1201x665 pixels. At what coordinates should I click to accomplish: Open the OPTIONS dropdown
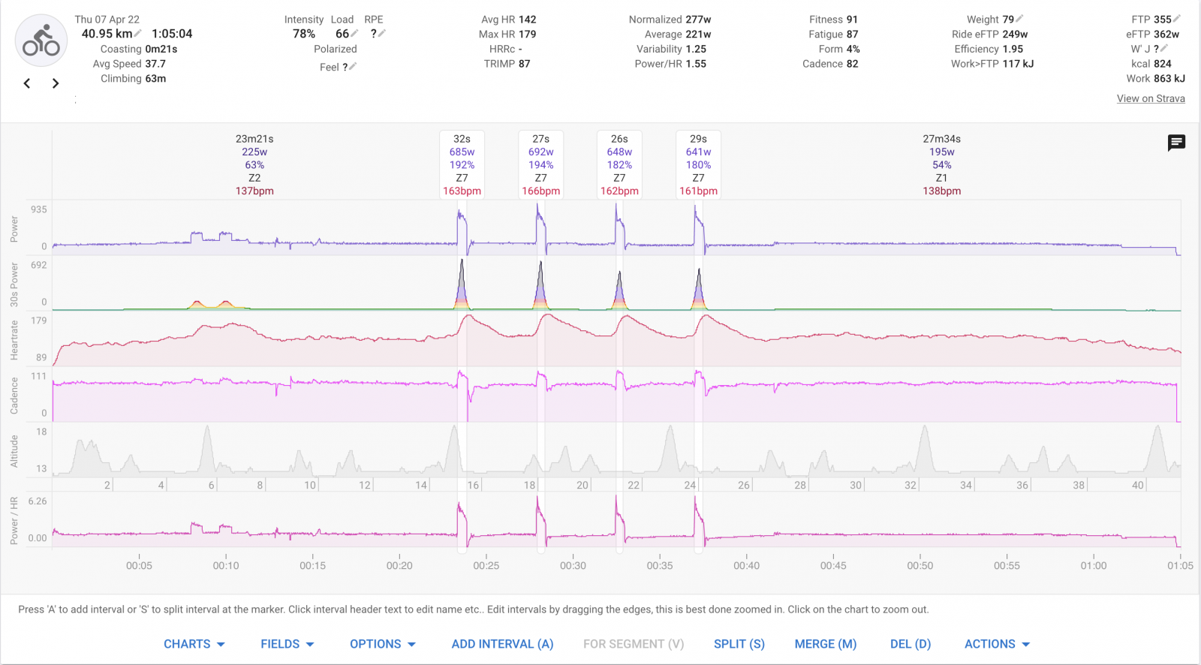coord(382,644)
